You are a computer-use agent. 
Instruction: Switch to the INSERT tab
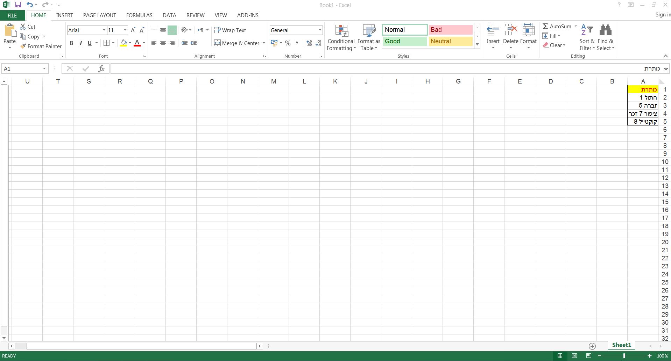(64, 15)
